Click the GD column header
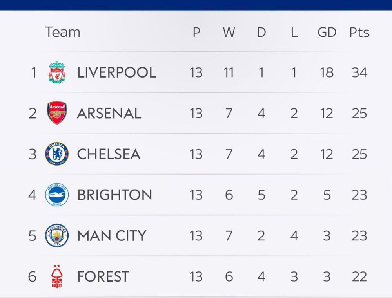The width and height of the screenshot is (392, 298). [x=327, y=32]
